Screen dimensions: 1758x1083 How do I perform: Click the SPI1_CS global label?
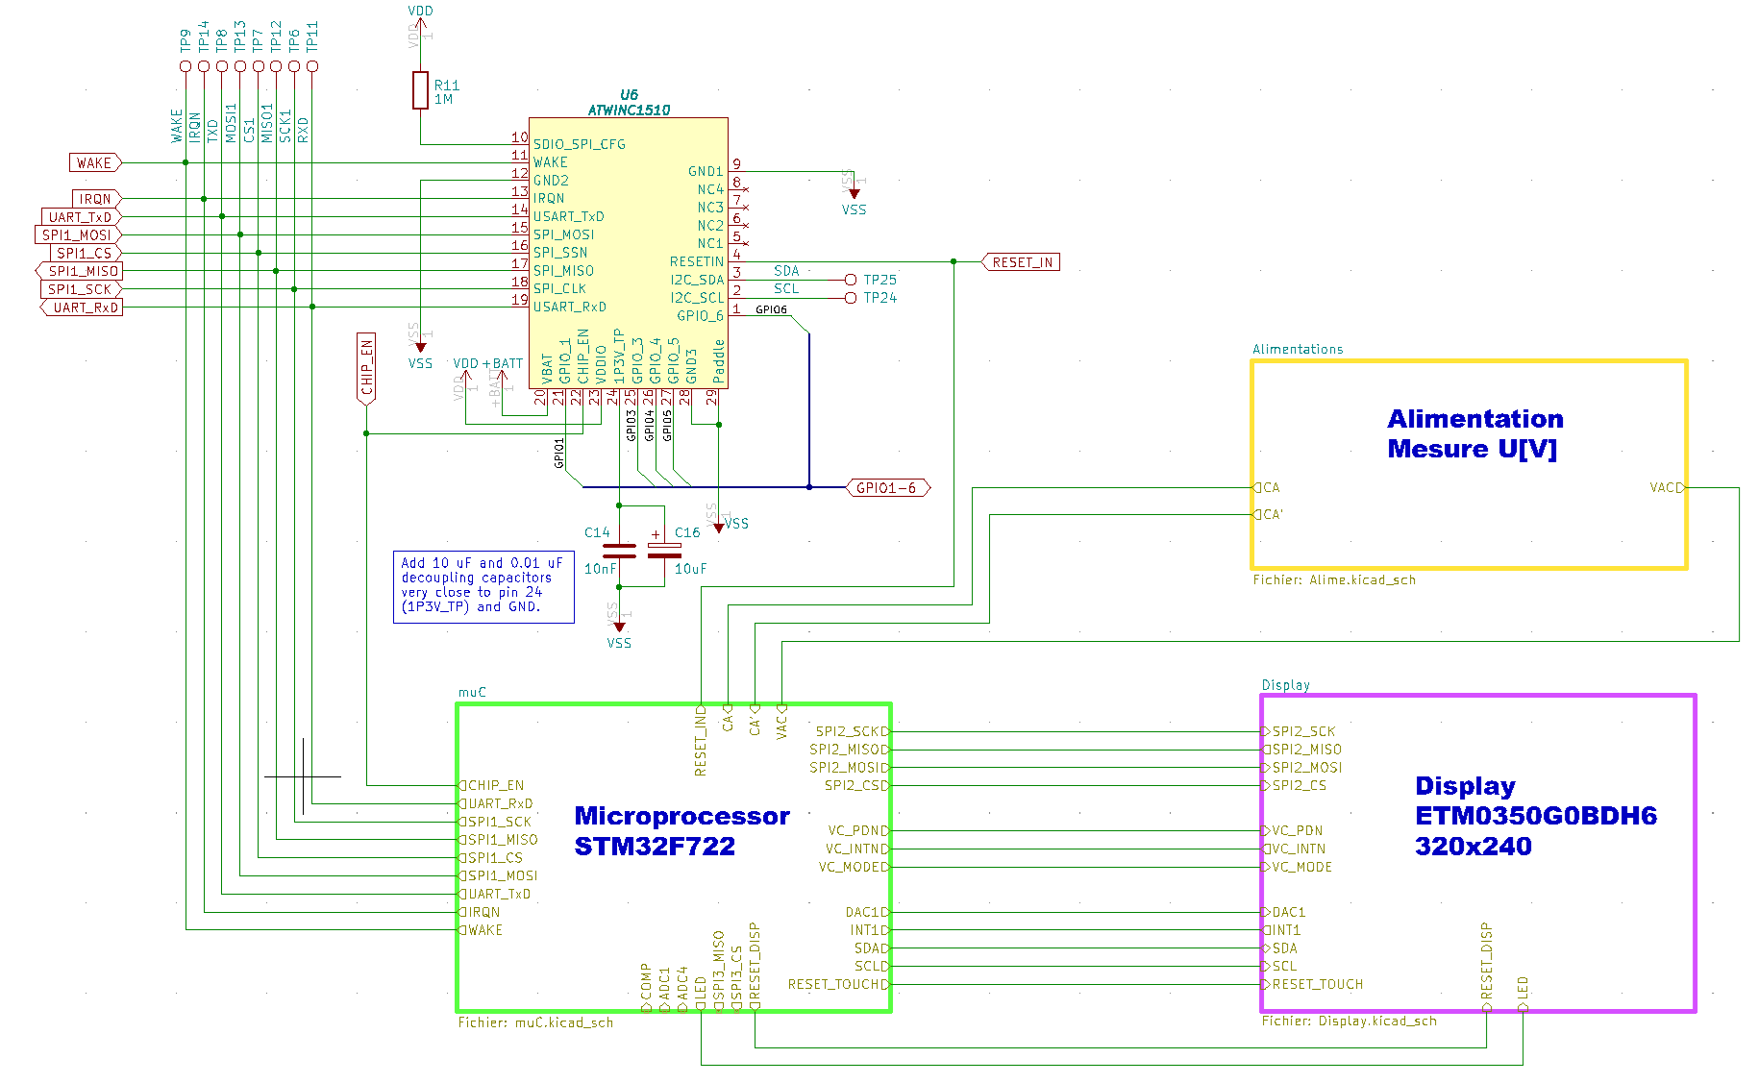86,253
